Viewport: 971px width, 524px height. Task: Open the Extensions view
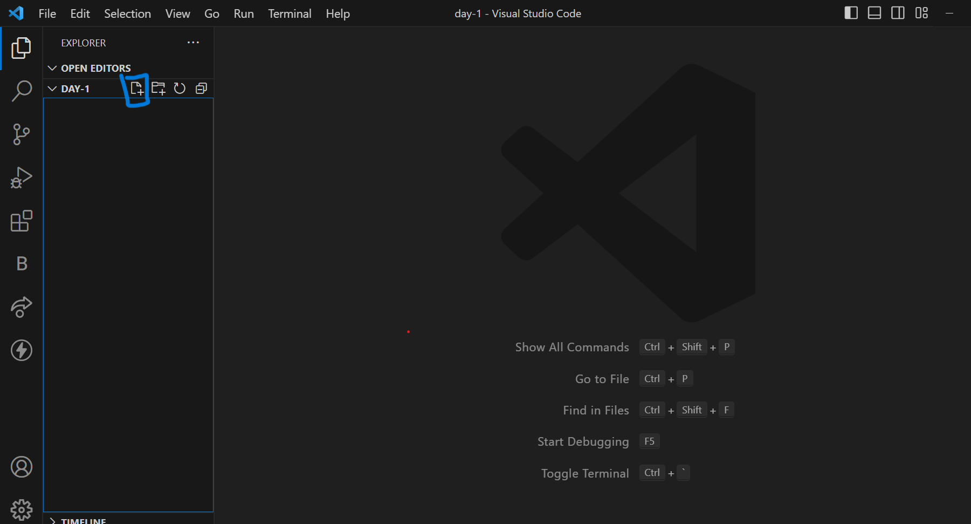click(x=21, y=221)
